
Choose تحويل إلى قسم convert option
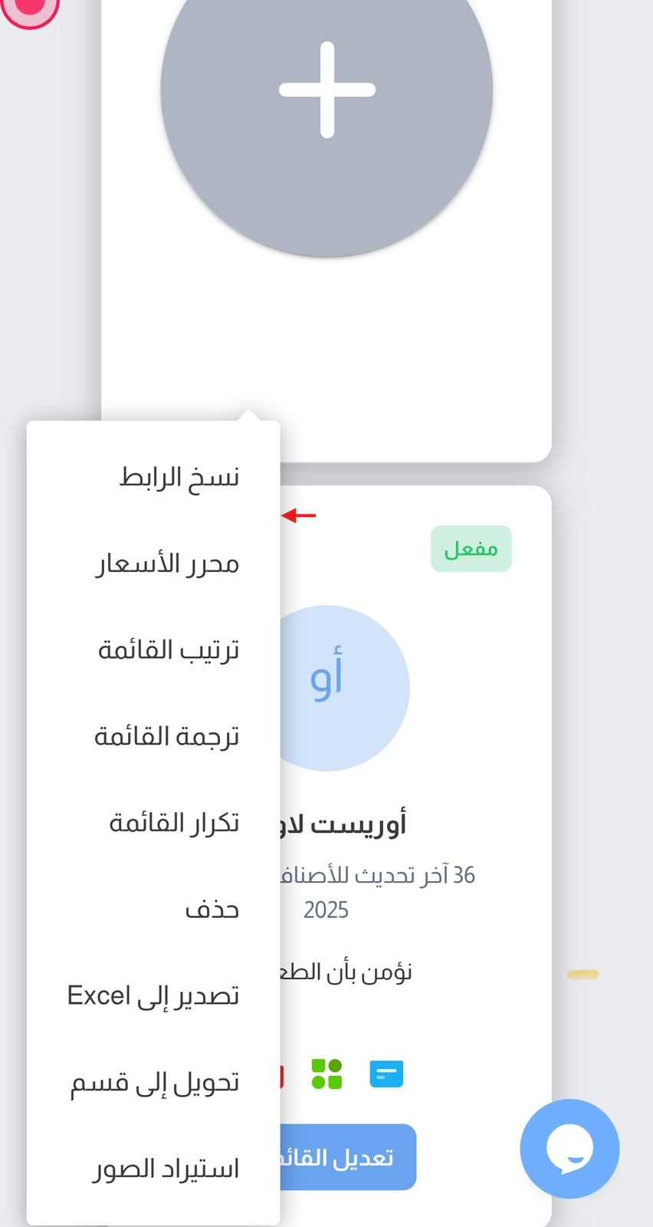[x=155, y=1083]
